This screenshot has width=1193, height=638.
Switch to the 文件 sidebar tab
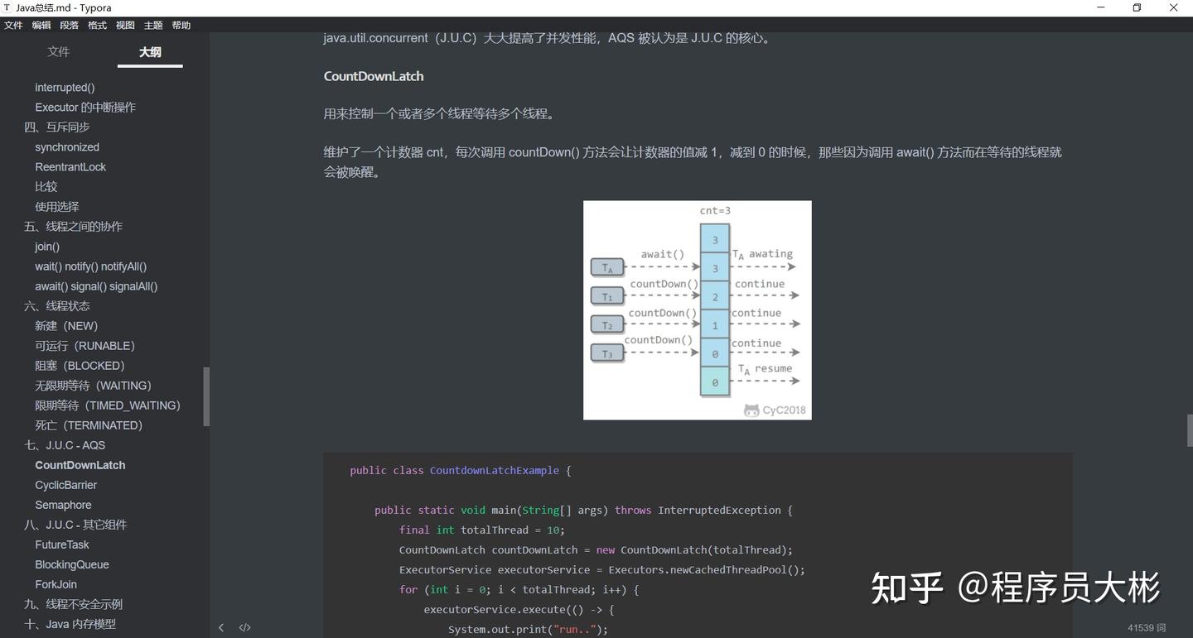(59, 51)
